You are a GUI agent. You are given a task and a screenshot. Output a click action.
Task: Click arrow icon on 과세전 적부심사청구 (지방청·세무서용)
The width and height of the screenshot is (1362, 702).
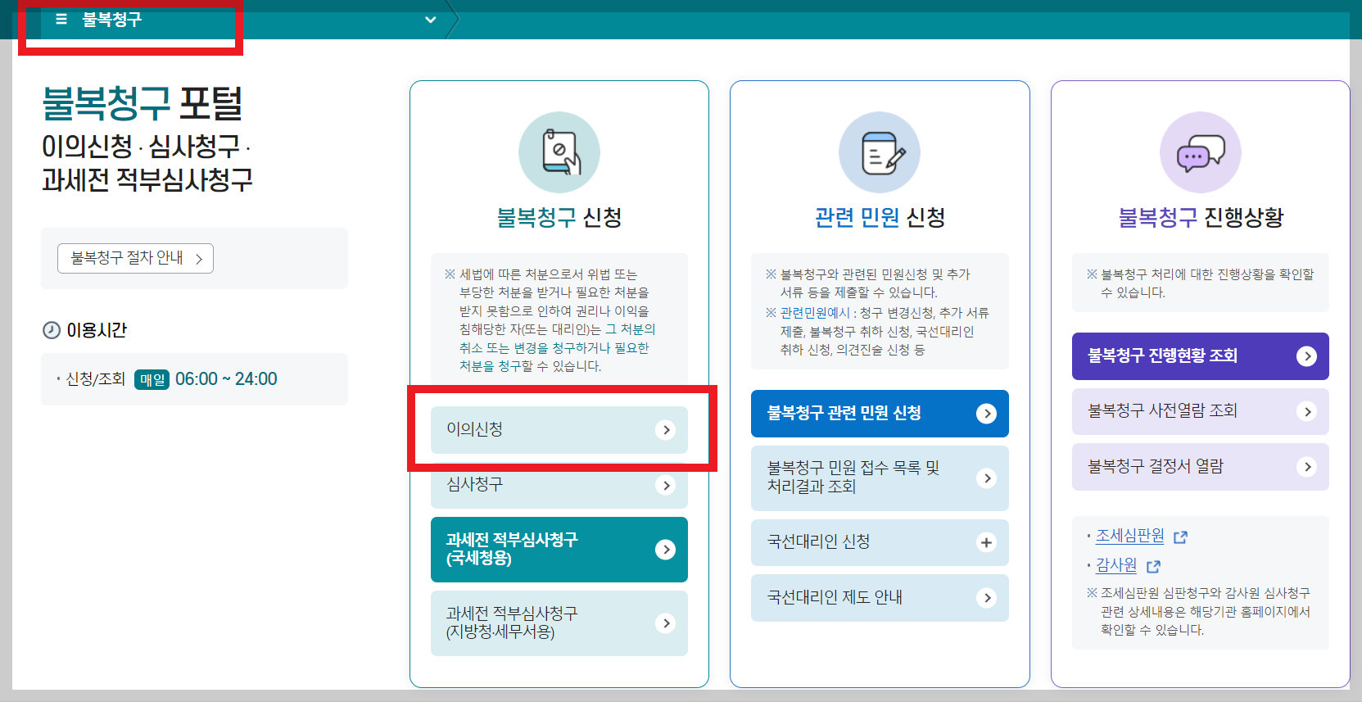666,623
